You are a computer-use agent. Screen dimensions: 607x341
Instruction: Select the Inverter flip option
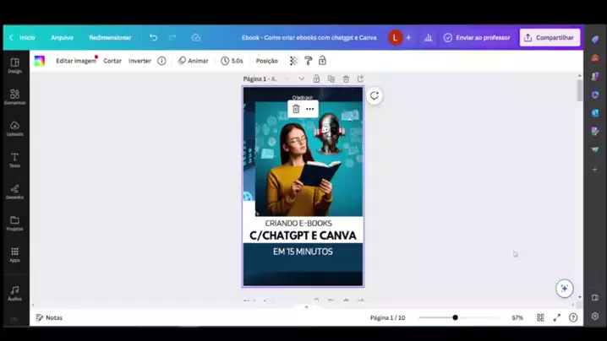(139, 61)
